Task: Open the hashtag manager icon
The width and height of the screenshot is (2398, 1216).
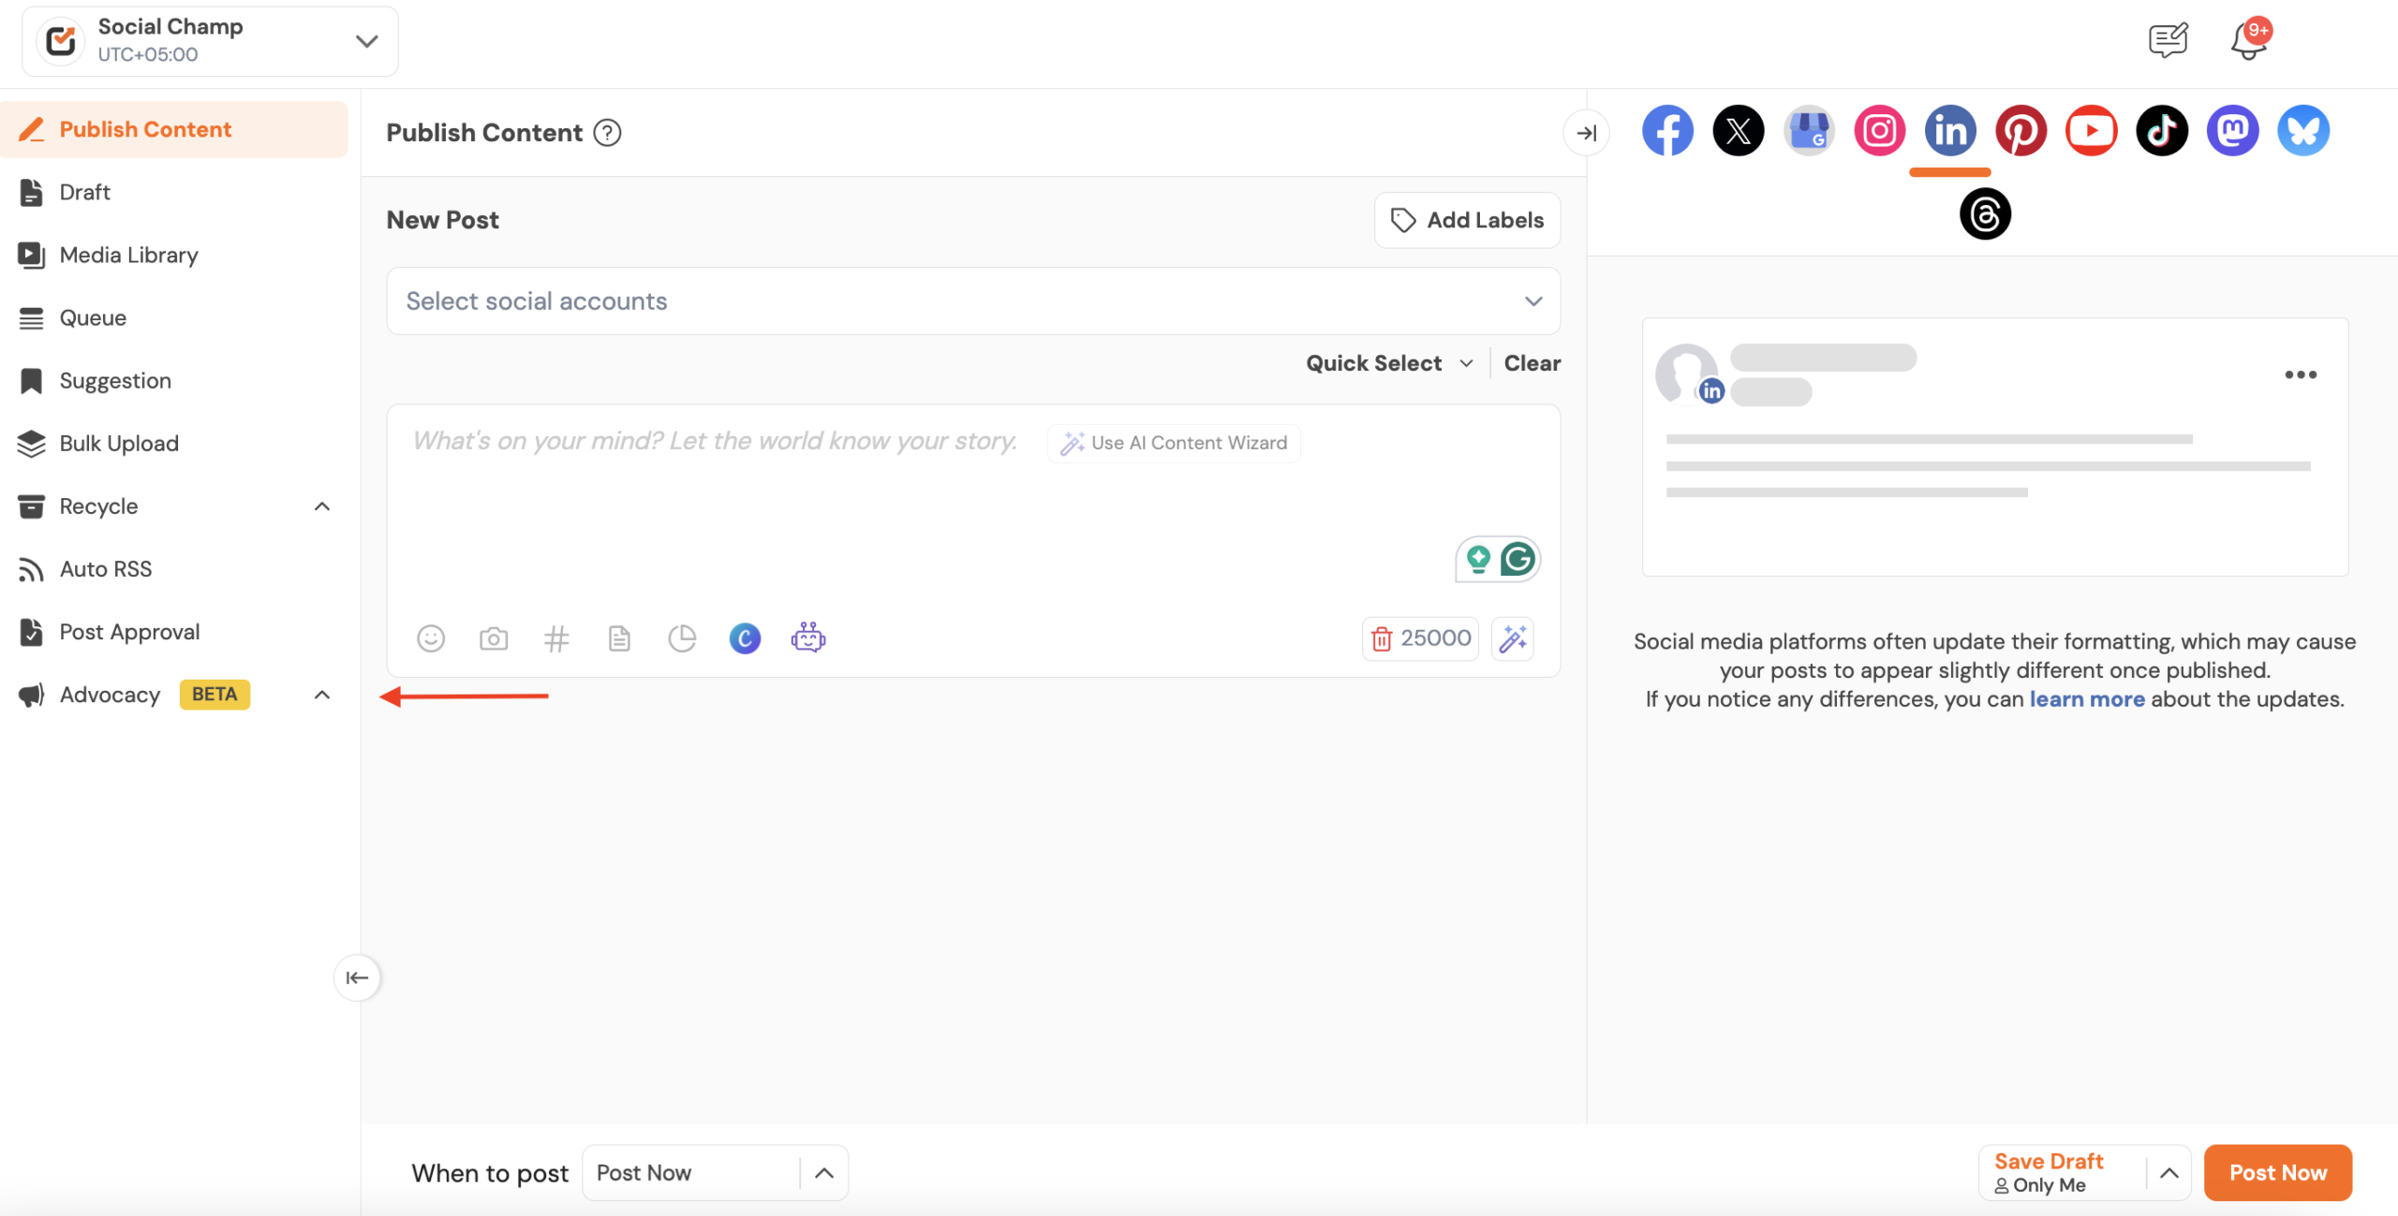Action: 556,638
